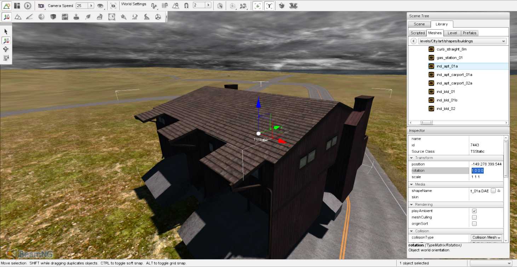Screen dimensions: 517x267
Task: Increase the grid size stepper arrow
Action: (208, 5)
